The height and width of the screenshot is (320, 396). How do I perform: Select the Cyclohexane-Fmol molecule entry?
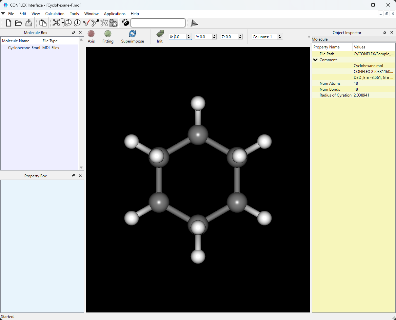click(x=24, y=47)
